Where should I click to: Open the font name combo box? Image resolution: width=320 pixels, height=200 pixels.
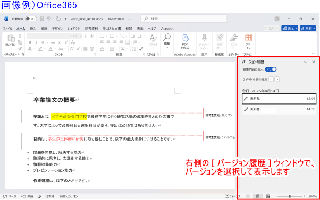click(49, 36)
